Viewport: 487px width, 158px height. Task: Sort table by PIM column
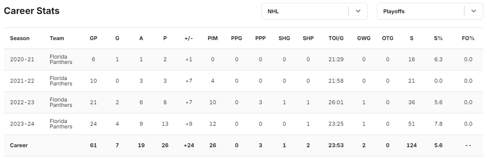[212, 38]
